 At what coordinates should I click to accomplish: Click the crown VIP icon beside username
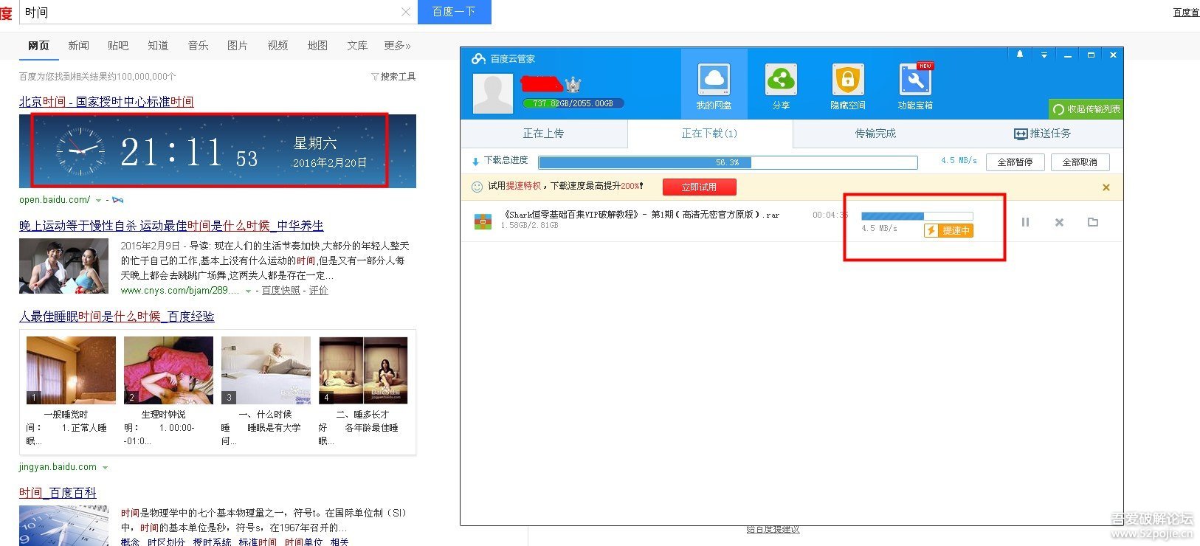click(x=573, y=84)
